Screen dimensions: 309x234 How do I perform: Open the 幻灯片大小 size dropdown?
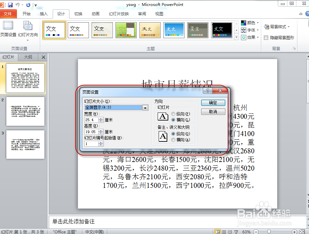[x=145, y=108]
